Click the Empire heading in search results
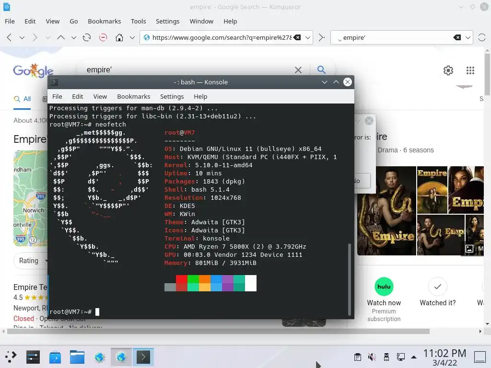 click(30, 139)
